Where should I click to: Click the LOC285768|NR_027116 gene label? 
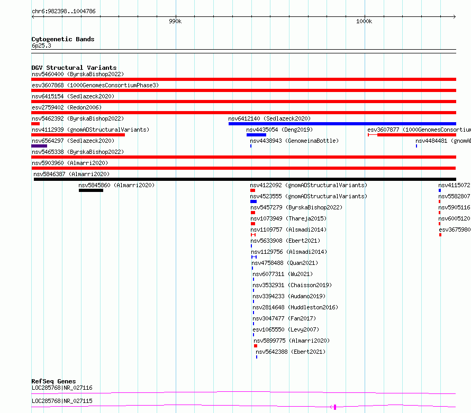point(62,388)
